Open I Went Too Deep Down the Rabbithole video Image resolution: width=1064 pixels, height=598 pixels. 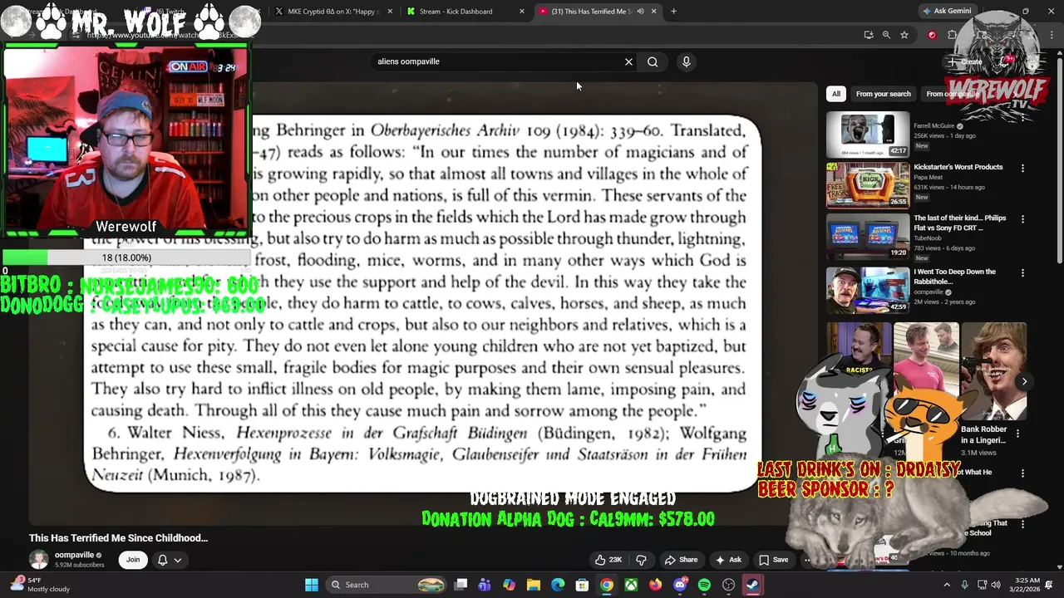(954, 277)
